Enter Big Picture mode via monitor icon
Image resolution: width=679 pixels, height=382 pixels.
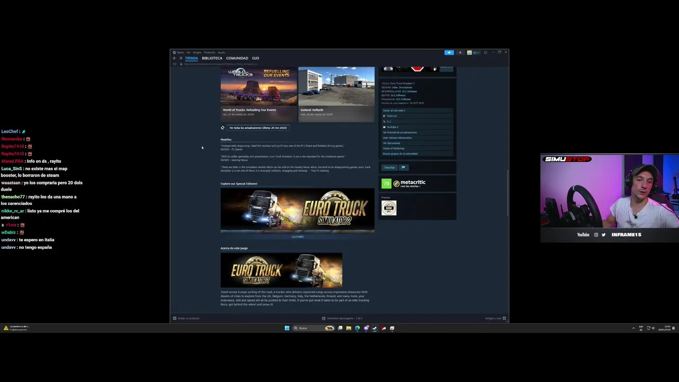(485, 53)
